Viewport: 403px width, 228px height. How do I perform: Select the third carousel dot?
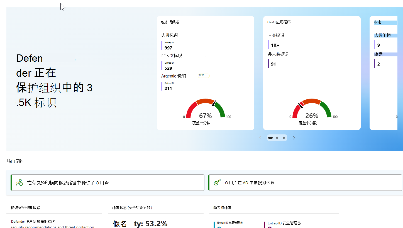(284, 137)
